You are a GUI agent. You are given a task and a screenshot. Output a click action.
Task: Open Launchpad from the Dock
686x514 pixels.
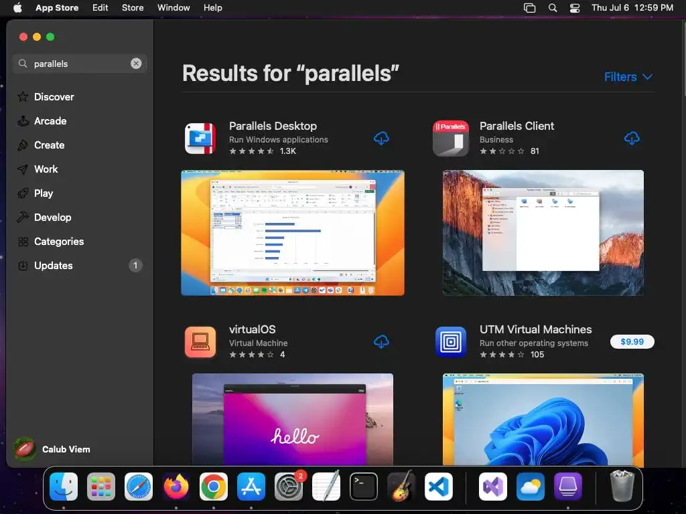click(101, 487)
